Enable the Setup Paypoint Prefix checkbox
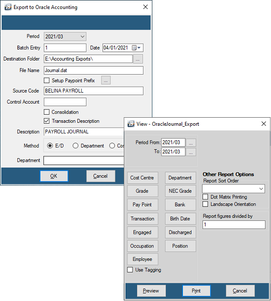This screenshot has width=271, height=301. point(46,80)
